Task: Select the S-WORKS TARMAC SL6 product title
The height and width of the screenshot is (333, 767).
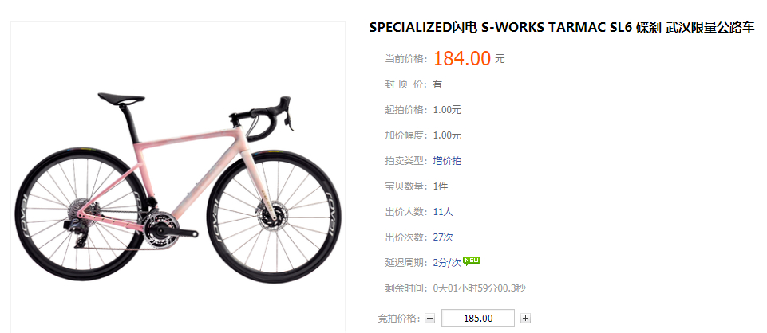Action: (562, 28)
